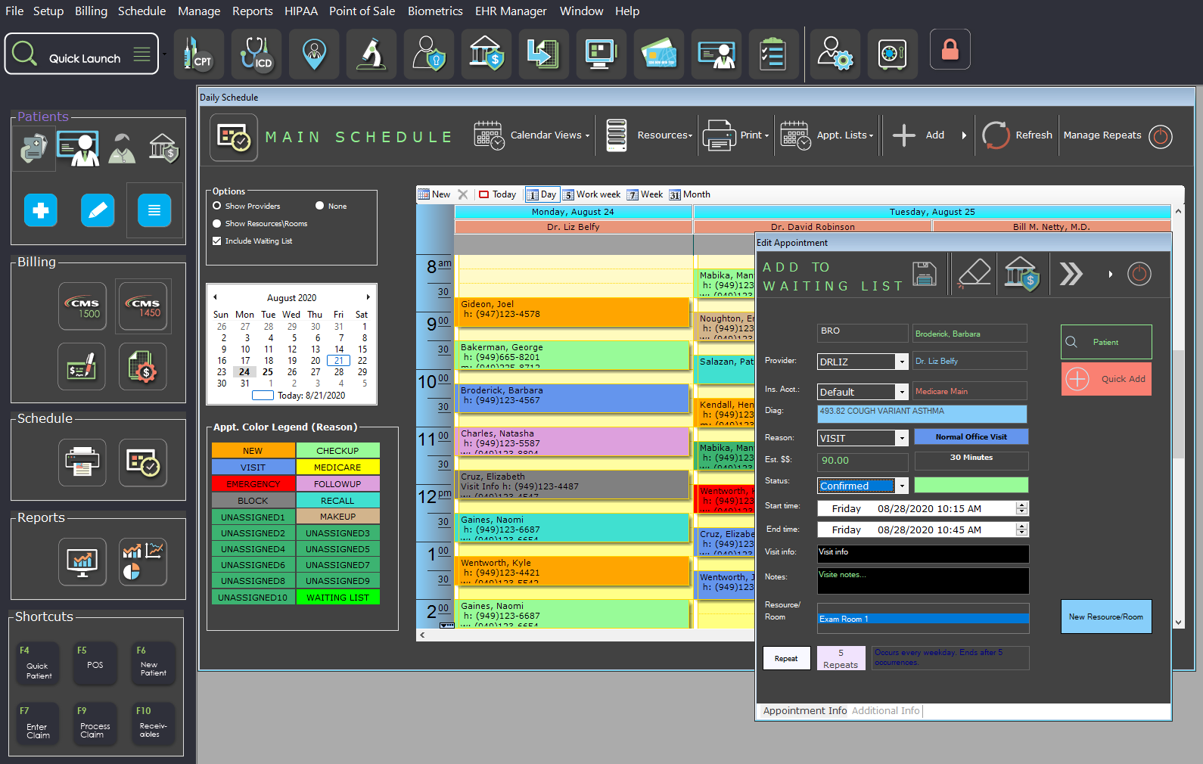The width and height of the screenshot is (1203, 764).
Task: Click the WAITING LIST green legend swatch
Action: (x=337, y=598)
